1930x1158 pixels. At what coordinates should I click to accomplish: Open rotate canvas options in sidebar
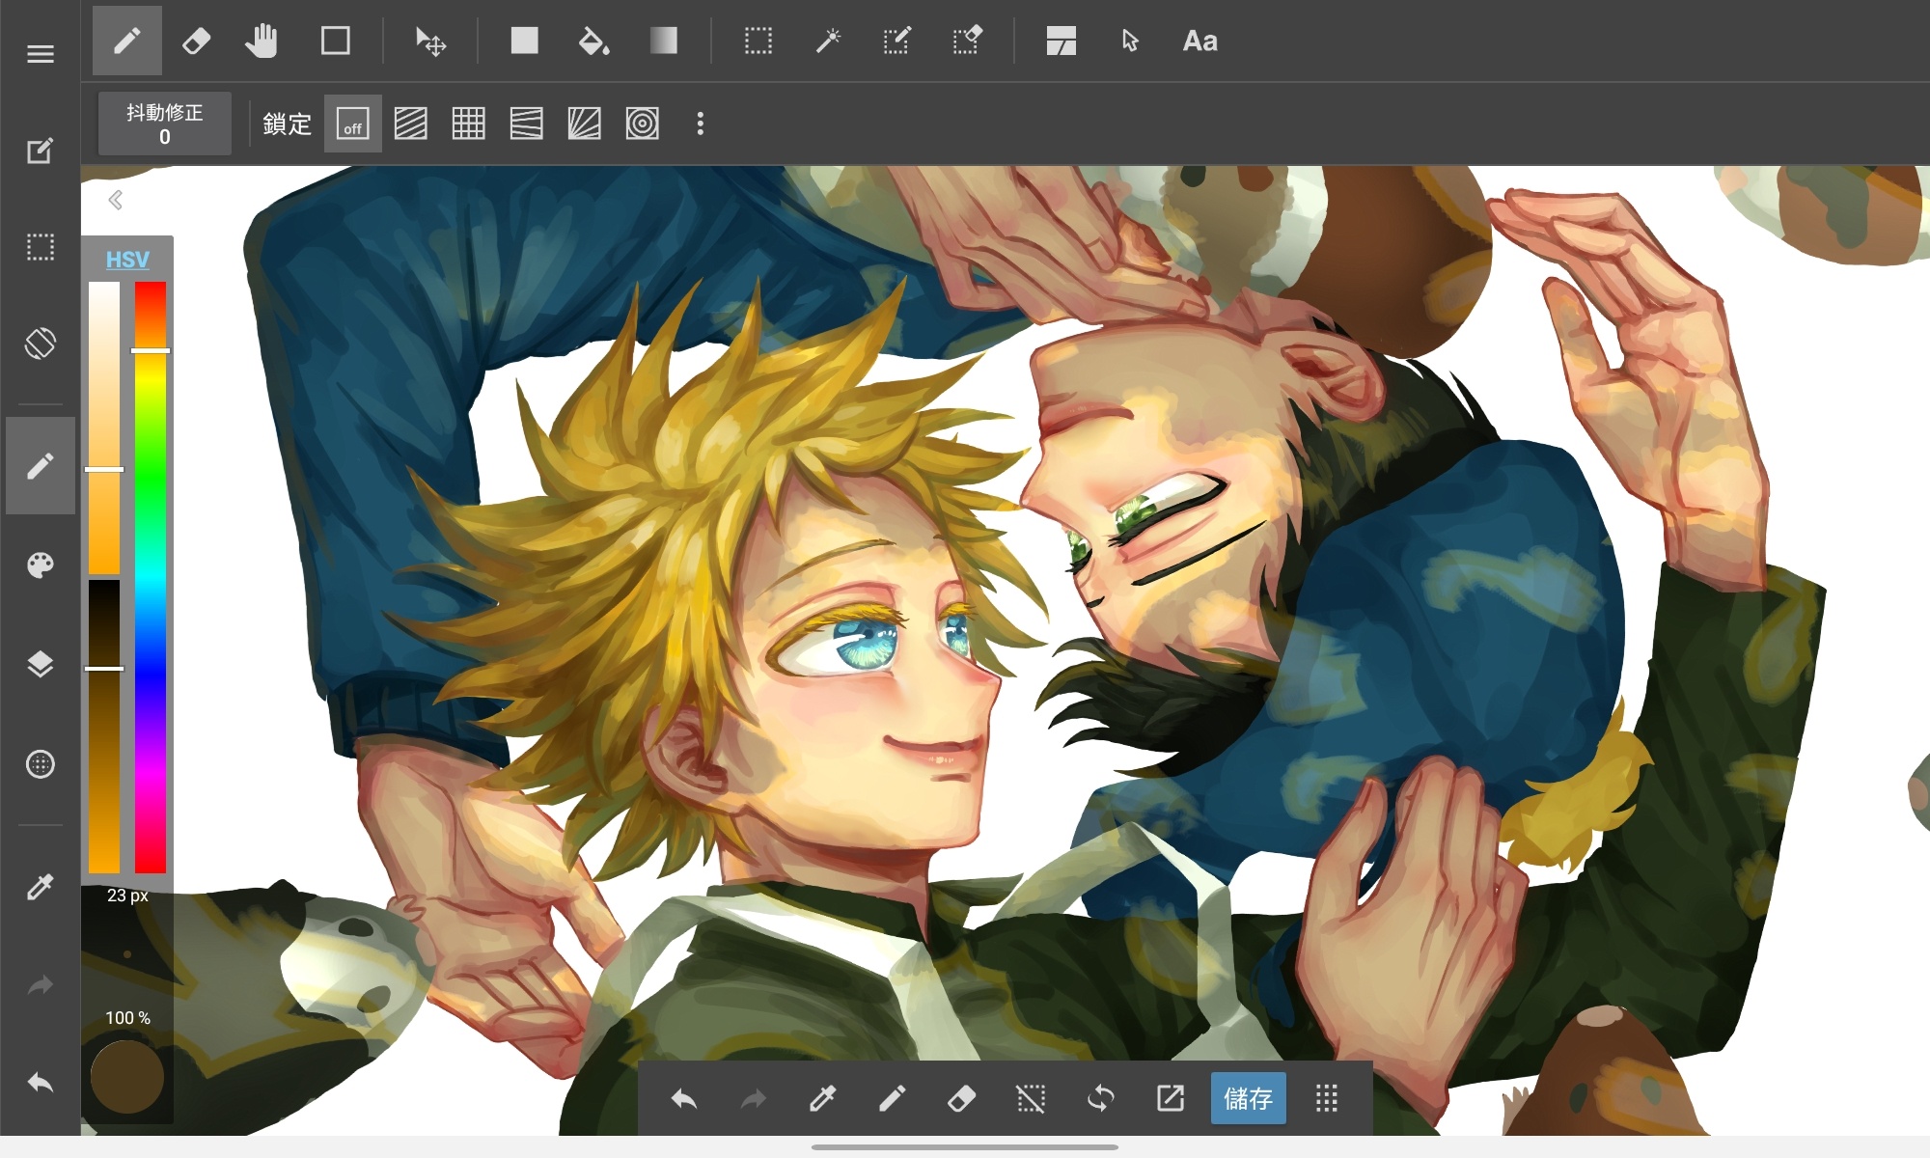click(40, 344)
